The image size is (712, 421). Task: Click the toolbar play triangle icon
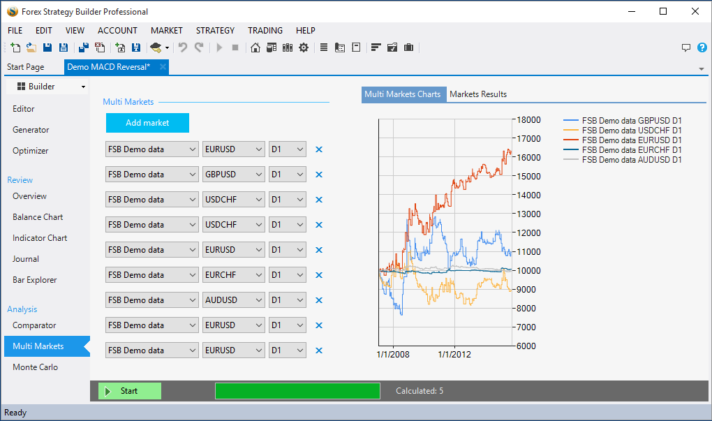pyautogui.click(x=219, y=47)
